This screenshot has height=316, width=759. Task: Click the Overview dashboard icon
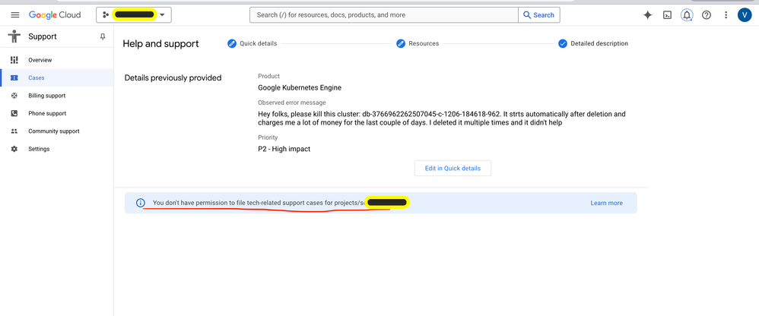[x=14, y=61]
